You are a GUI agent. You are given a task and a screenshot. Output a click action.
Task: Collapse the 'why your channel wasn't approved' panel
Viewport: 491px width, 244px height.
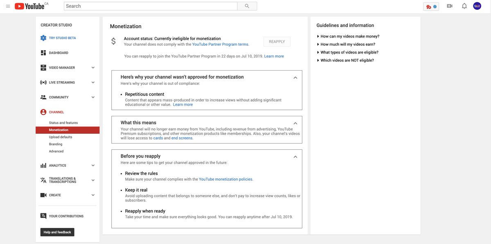295,78
